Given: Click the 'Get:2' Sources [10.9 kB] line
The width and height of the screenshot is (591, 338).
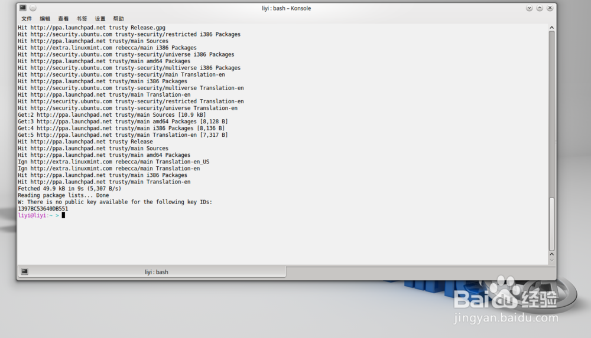Looking at the screenshot, I should click(x=112, y=115).
